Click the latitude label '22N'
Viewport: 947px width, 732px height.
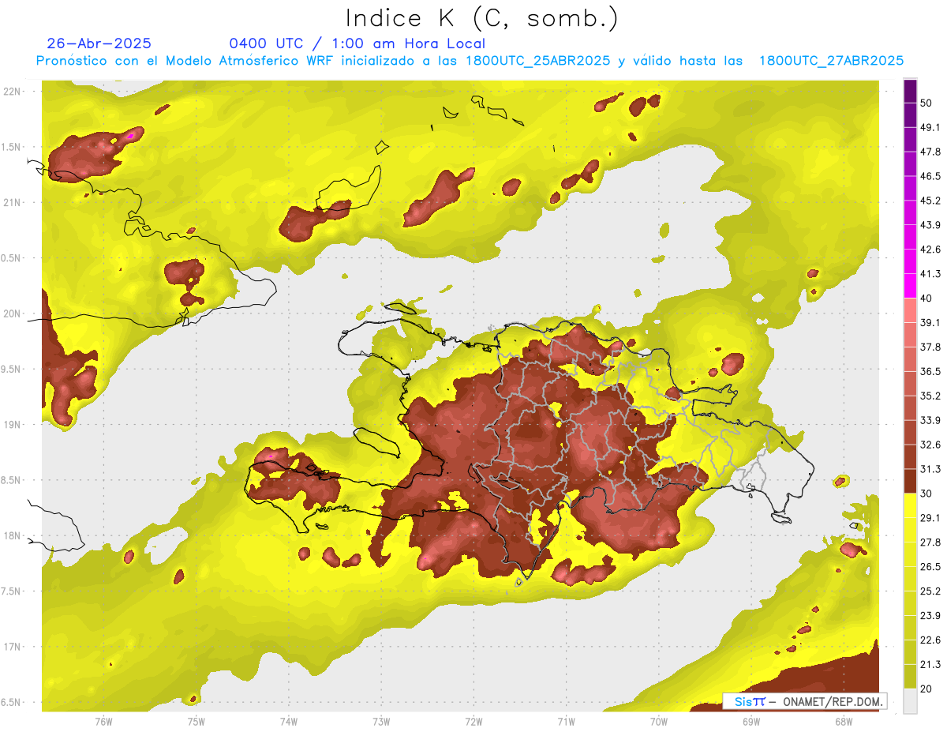click(x=12, y=92)
